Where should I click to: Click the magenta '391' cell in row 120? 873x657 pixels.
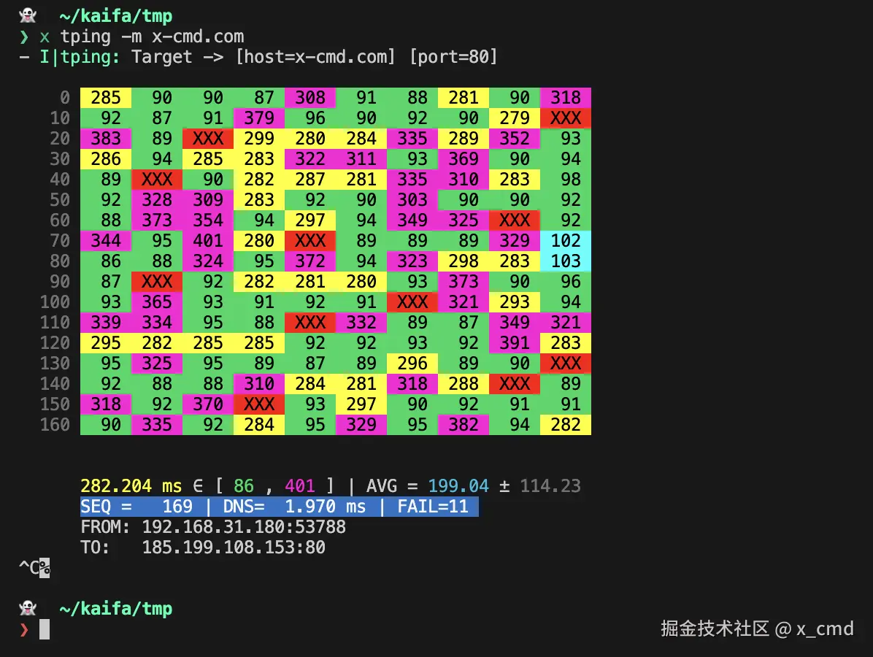coord(515,343)
